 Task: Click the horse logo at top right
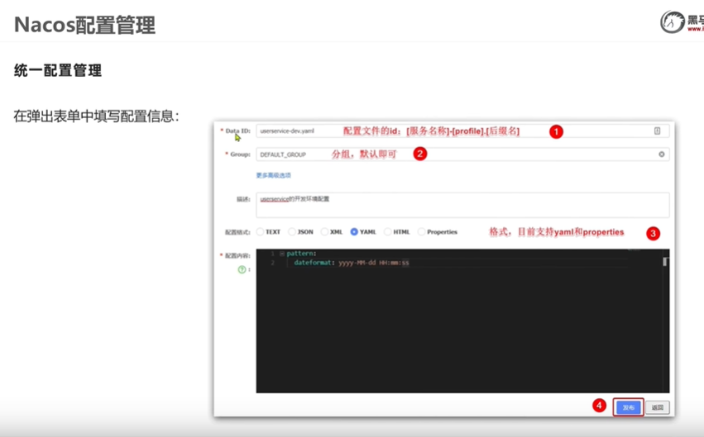tap(672, 22)
